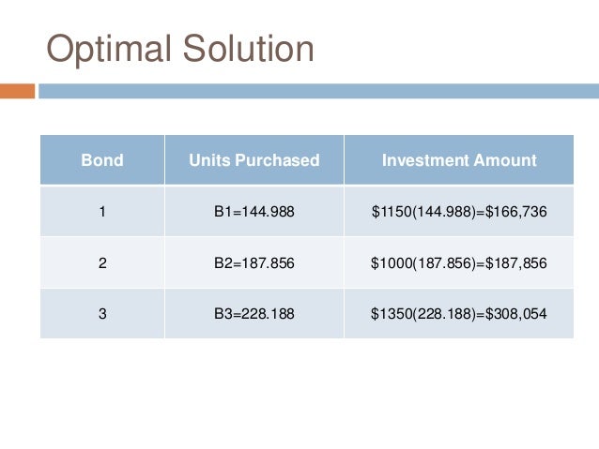Click the blue horizontal divider bar
Image resolution: width=599 pixels, height=449 pixels.
[x=318, y=91]
